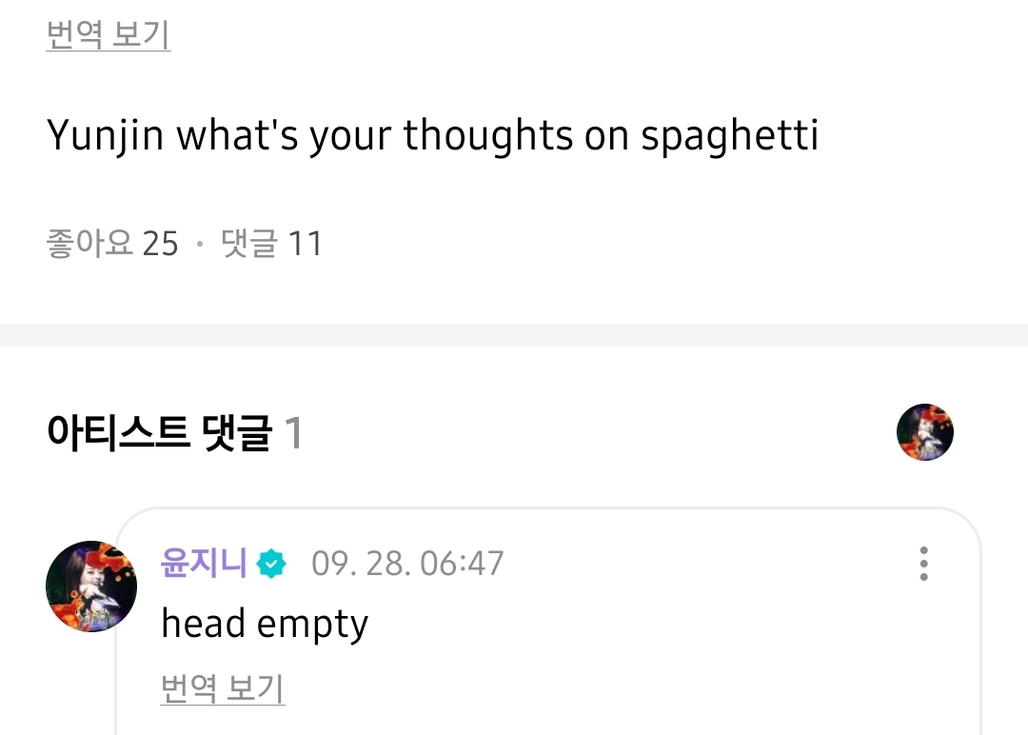Open the 댓글 comments label
The width and height of the screenshot is (1028, 735).
(x=248, y=244)
